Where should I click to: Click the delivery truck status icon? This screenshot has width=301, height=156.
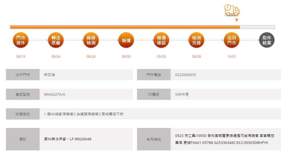tap(232, 10)
